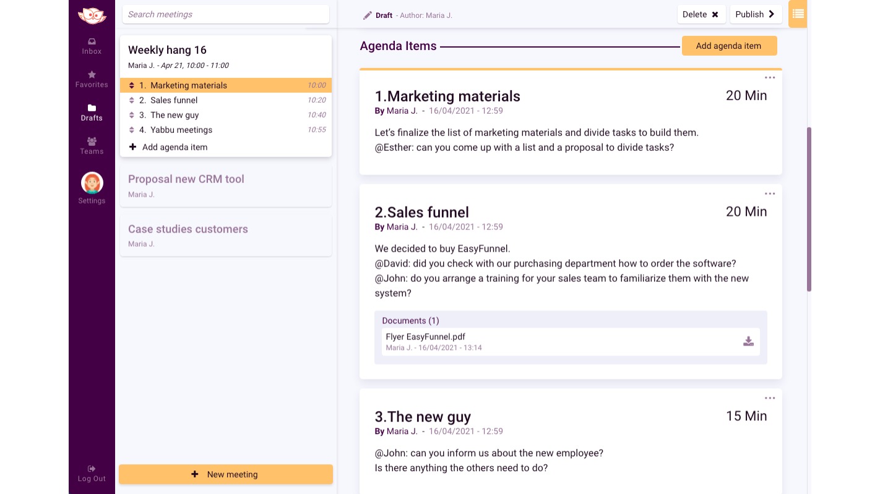Click the reorder handle for Yabbu meetings
This screenshot has height=494, width=880.
[x=132, y=130]
